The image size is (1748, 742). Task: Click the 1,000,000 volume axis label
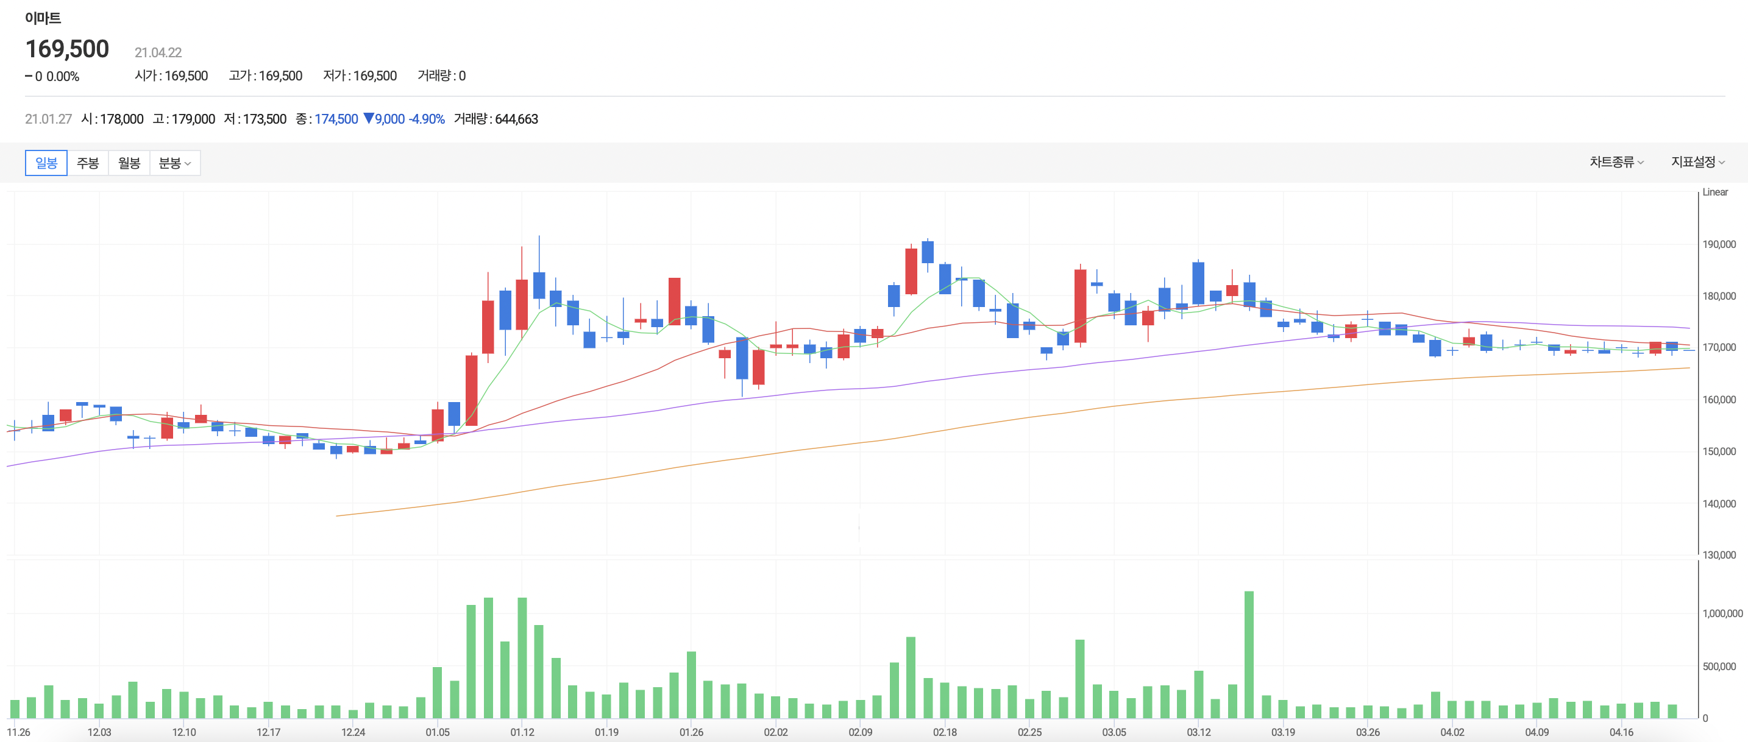tap(1722, 613)
